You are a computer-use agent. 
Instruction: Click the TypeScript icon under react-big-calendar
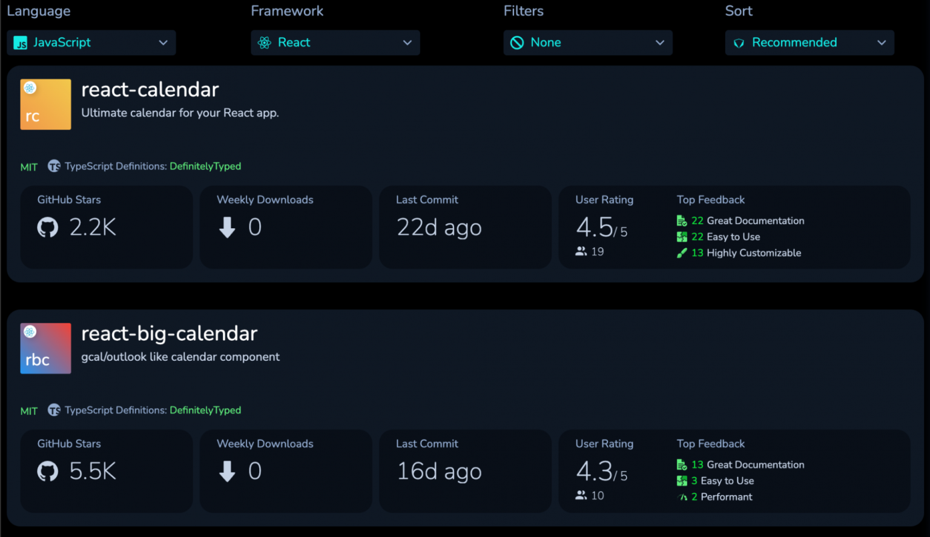click(54, 410)
